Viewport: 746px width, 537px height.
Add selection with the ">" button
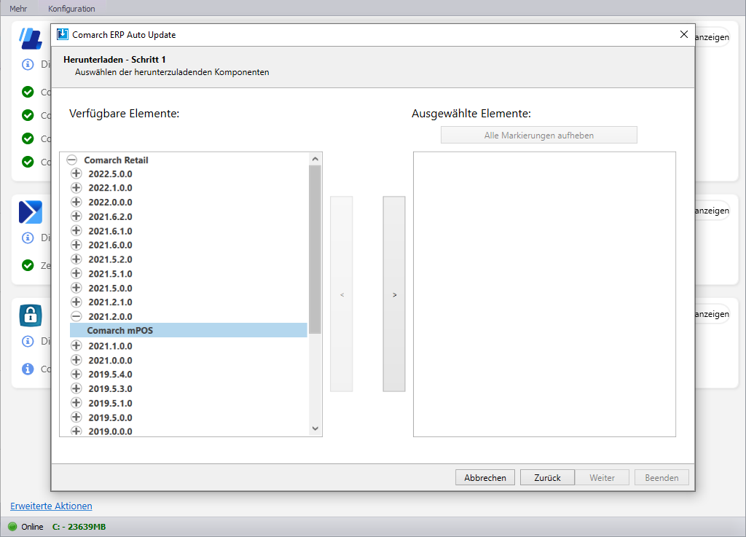click(x=394, y=294)
